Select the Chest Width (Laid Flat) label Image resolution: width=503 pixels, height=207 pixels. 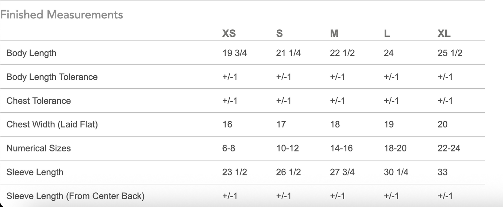tap(52, 124)
